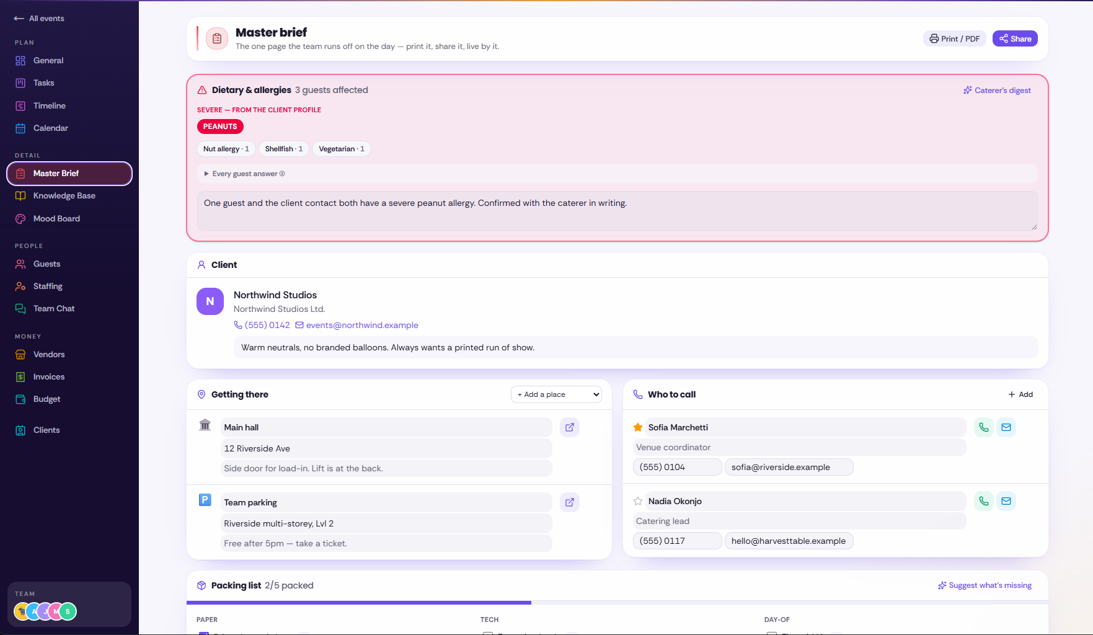
Task: Edit Sofia's phone field (555) 0104
Action: [677, 467]
